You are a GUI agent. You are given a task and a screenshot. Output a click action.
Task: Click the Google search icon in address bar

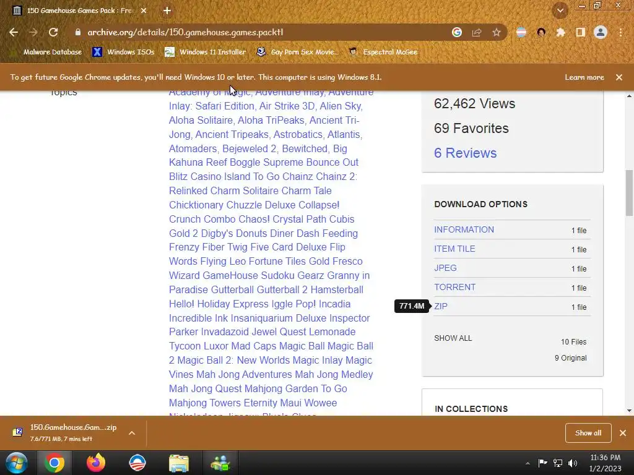pyautogui.click(x=457, y=32)
